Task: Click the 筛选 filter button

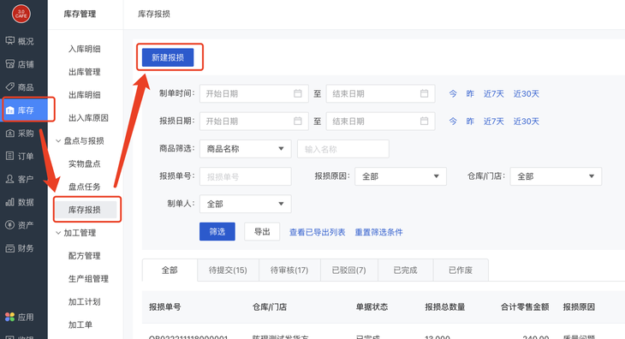Action: 217,231
